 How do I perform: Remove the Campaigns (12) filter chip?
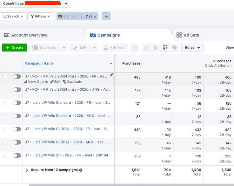click(95, 17)
